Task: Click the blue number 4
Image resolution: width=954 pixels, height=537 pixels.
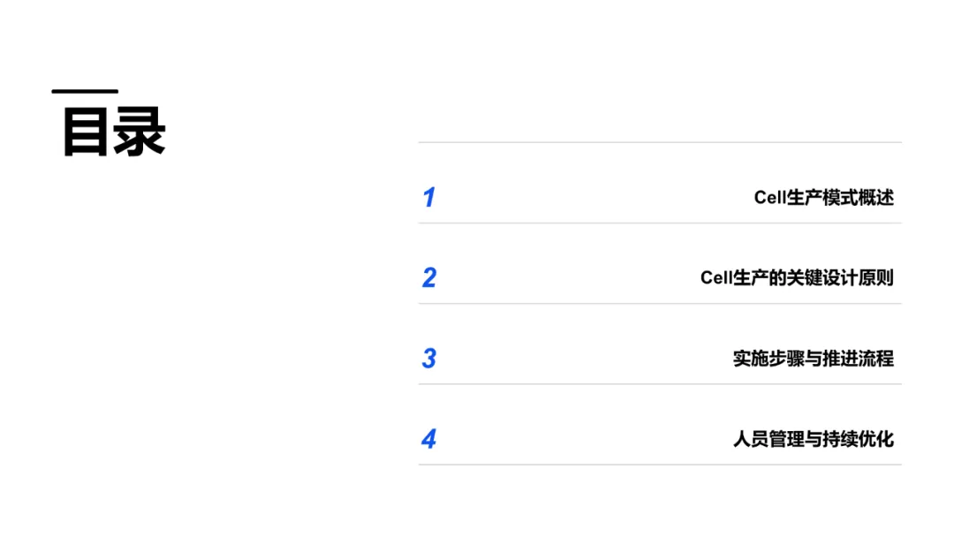Action: 429,438
